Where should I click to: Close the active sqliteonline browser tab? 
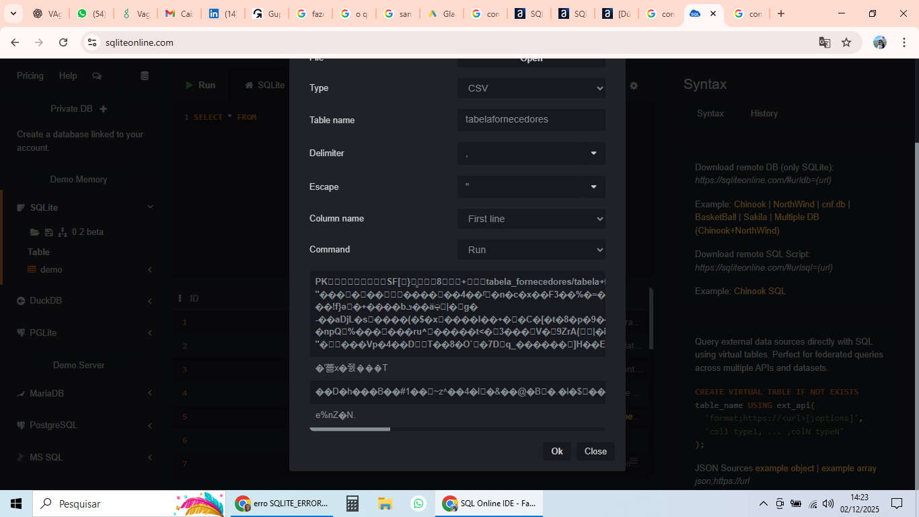point(713,13)
